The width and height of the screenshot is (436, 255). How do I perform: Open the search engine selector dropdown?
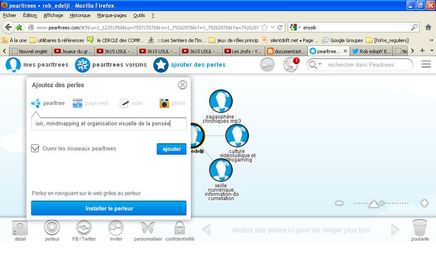pyautogui.click(x=295, y=28)
